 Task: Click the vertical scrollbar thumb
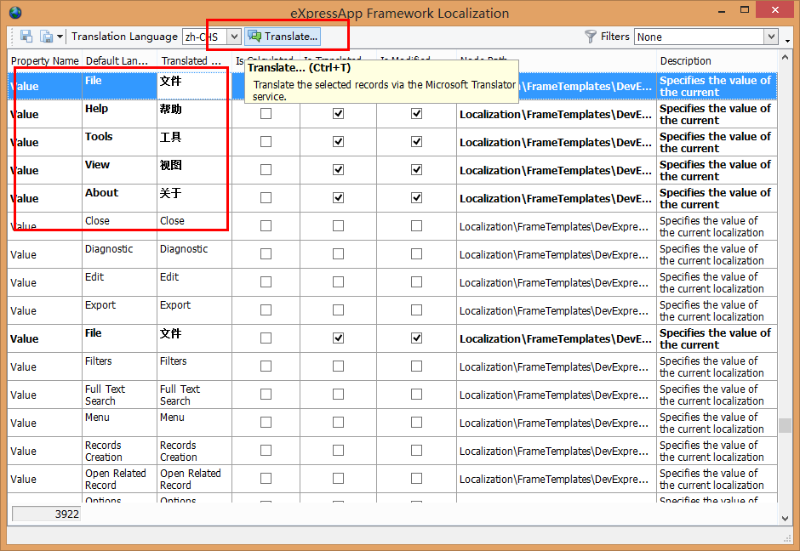(x=785, y=426)
